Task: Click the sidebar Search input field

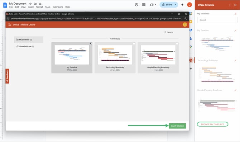Action: point(217,20)
